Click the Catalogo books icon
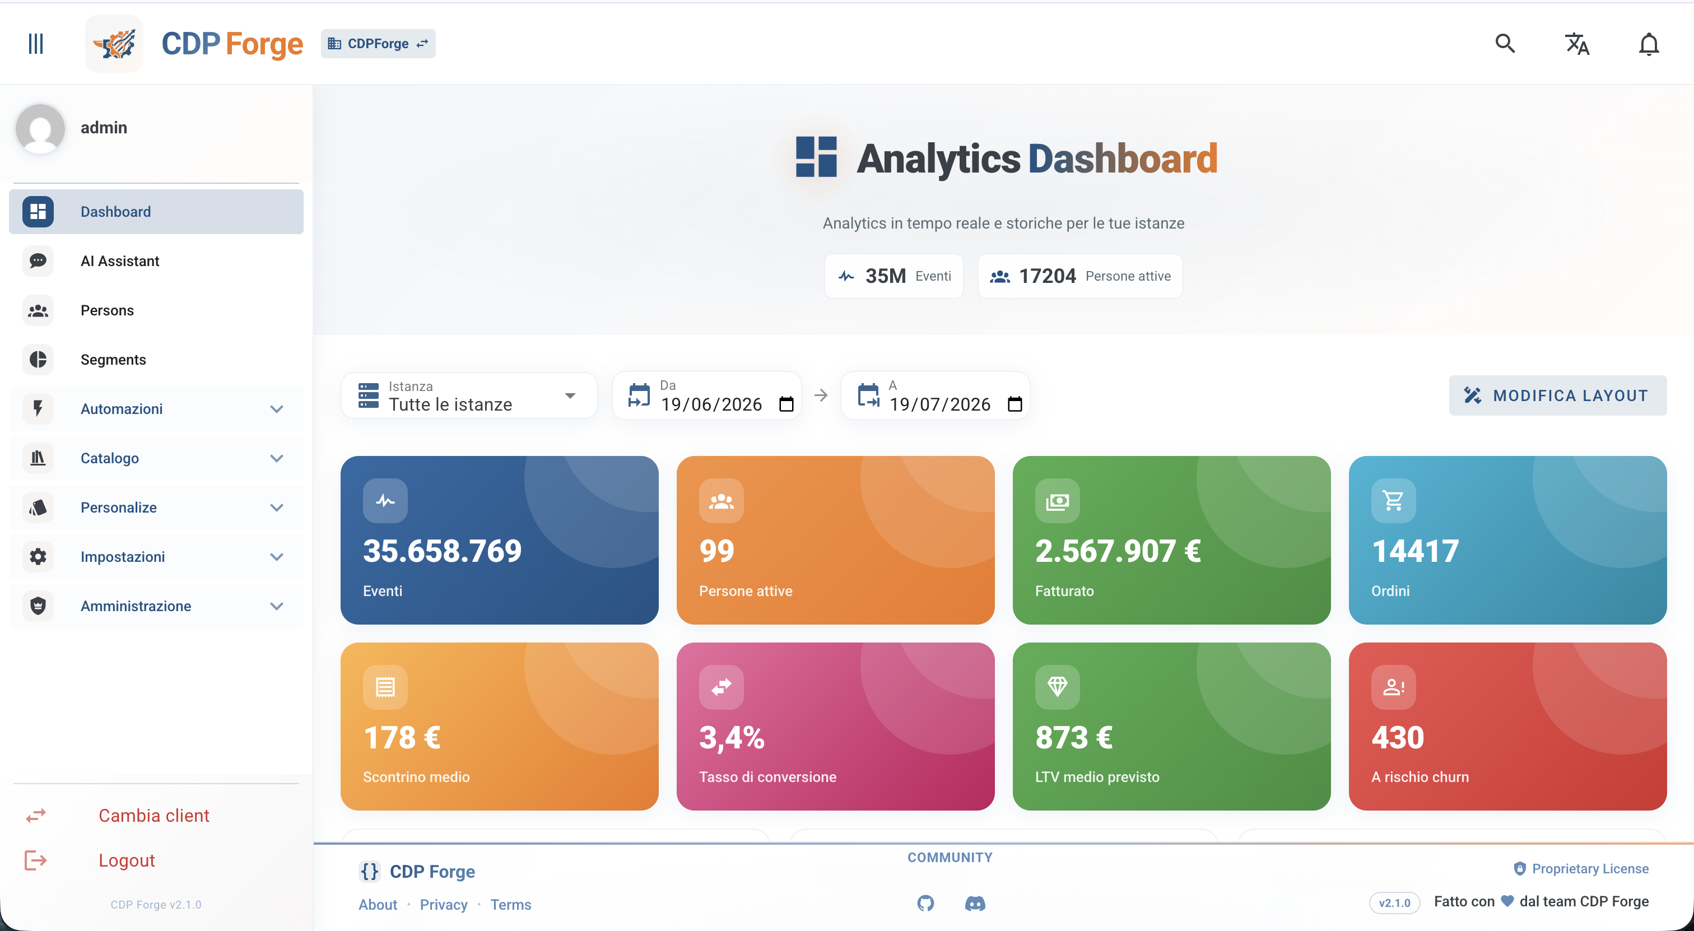This screenshot has width=1694, height=931. click(x=38, y=458)
